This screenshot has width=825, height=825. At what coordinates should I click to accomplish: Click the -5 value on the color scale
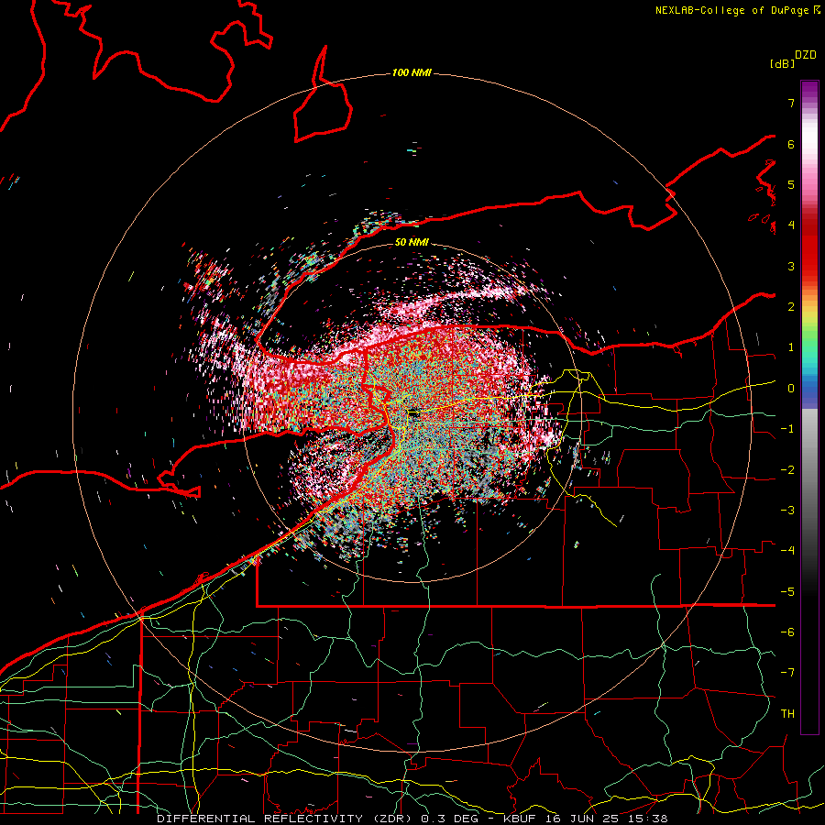(x=787, y=592)
